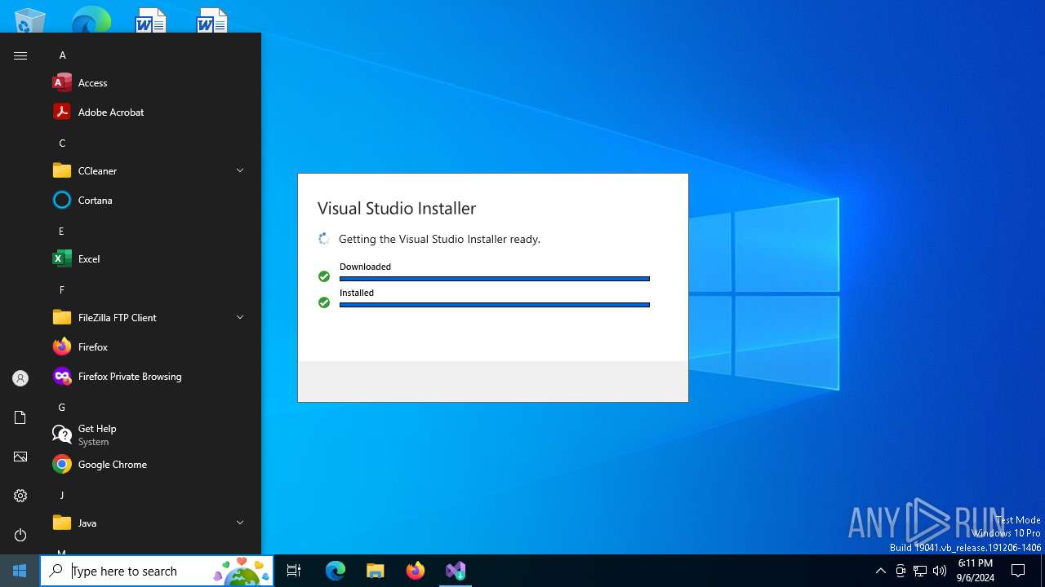The width and height of the screenshot is (1045, 587).
Task: Open Microsoft Edge from the taskbar
Action: pyautogui.click(x=336, y=571)
